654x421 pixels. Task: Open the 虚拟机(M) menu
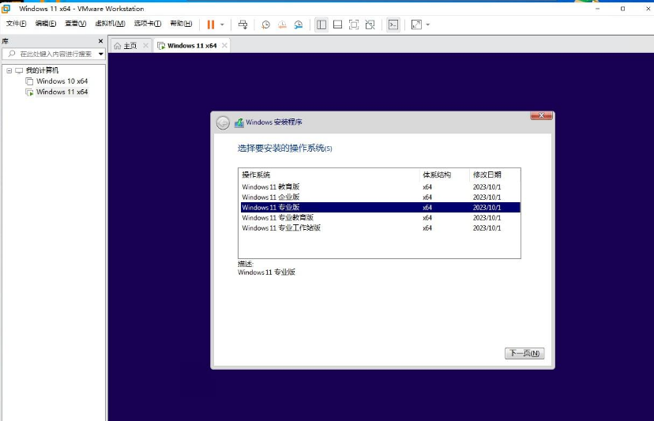coord(110,24)
